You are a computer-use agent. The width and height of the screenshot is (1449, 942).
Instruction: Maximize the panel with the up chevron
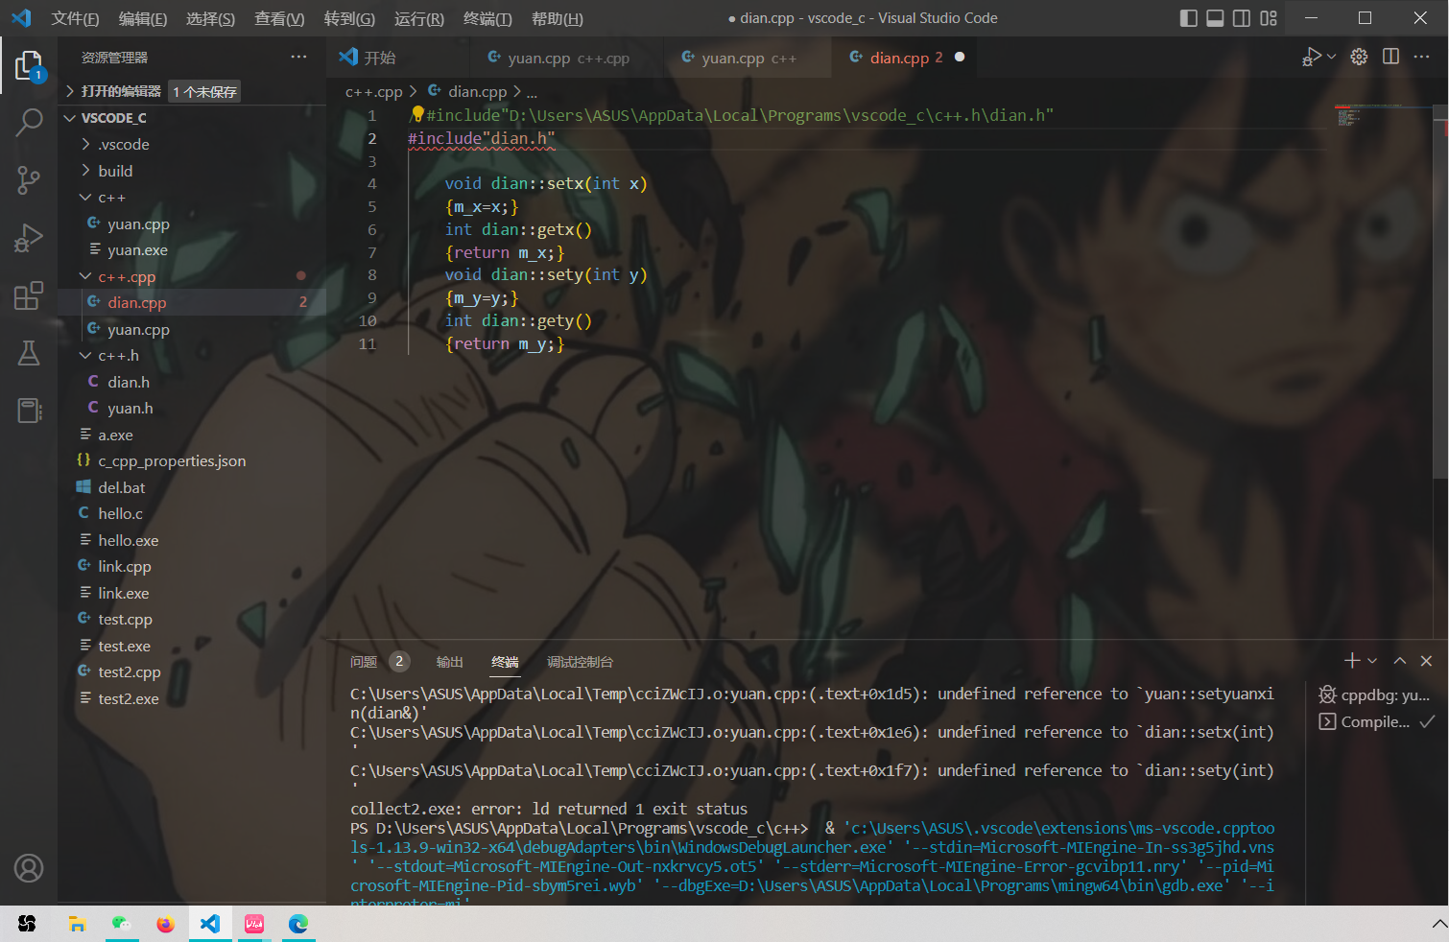click(1400, 661)
